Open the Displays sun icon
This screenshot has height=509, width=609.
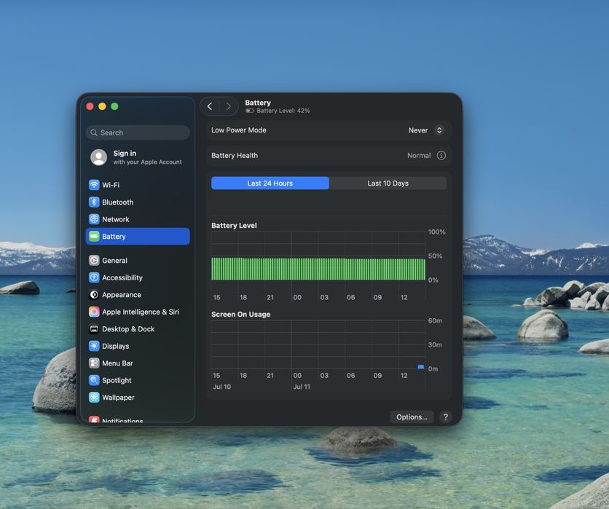click(94, 346)
